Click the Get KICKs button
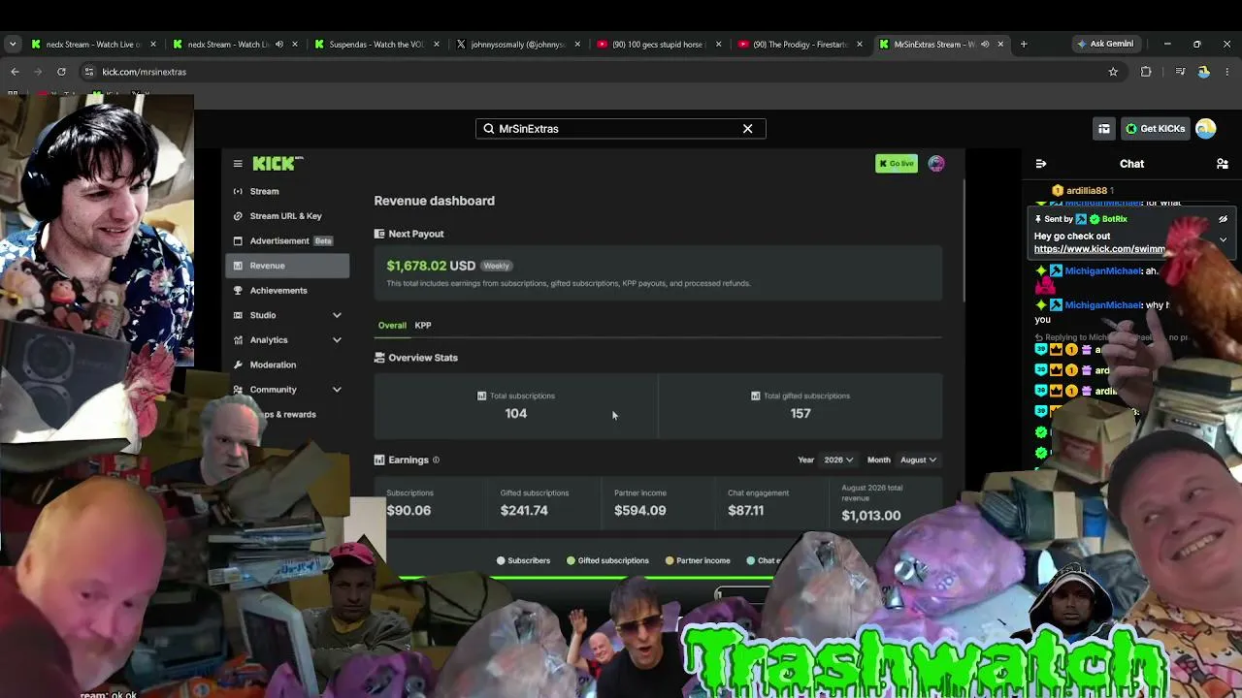Screen dimensions: 1242x698 pyautogui.click(x=1155, y=129)
